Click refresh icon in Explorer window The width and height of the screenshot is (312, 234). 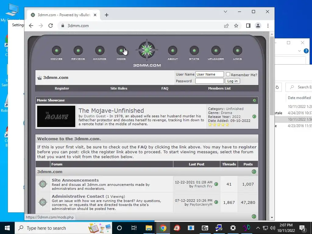tap(277, 87)
